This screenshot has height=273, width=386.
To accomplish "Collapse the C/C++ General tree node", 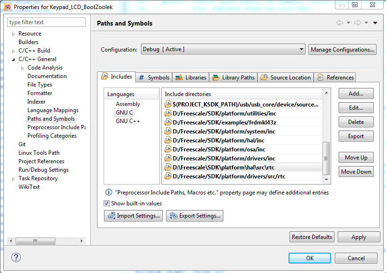I will click(x=14, y=59).
